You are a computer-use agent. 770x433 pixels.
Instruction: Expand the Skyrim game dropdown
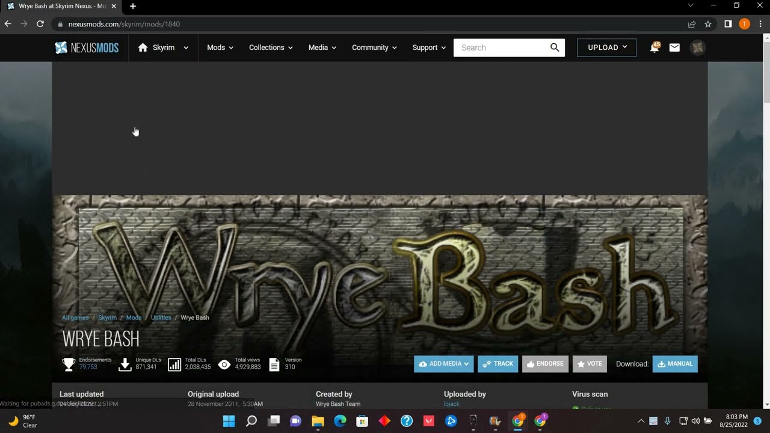click(186, 48)
